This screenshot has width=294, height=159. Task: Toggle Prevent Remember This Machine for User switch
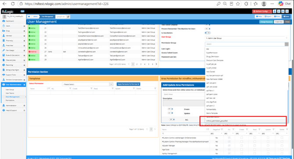[x=208, y=29]
